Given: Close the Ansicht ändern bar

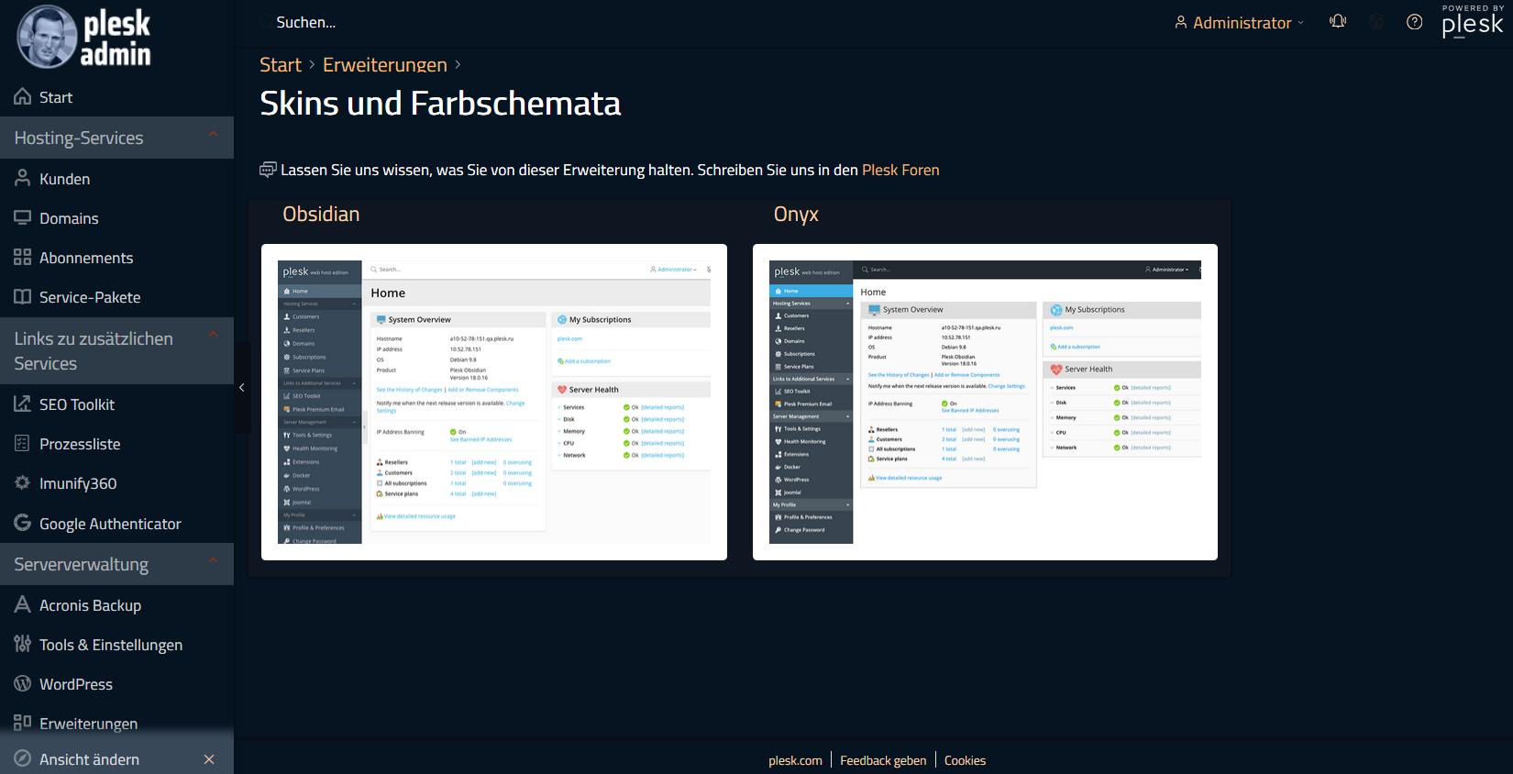Looking at the screenshot, I should click(209, 759).
